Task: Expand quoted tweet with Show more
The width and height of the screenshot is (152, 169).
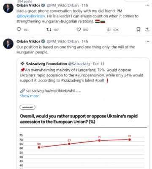Action: (30, 96)
